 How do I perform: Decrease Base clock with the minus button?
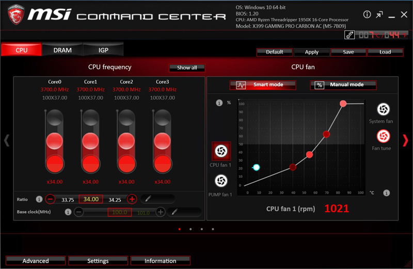[78, 212]
